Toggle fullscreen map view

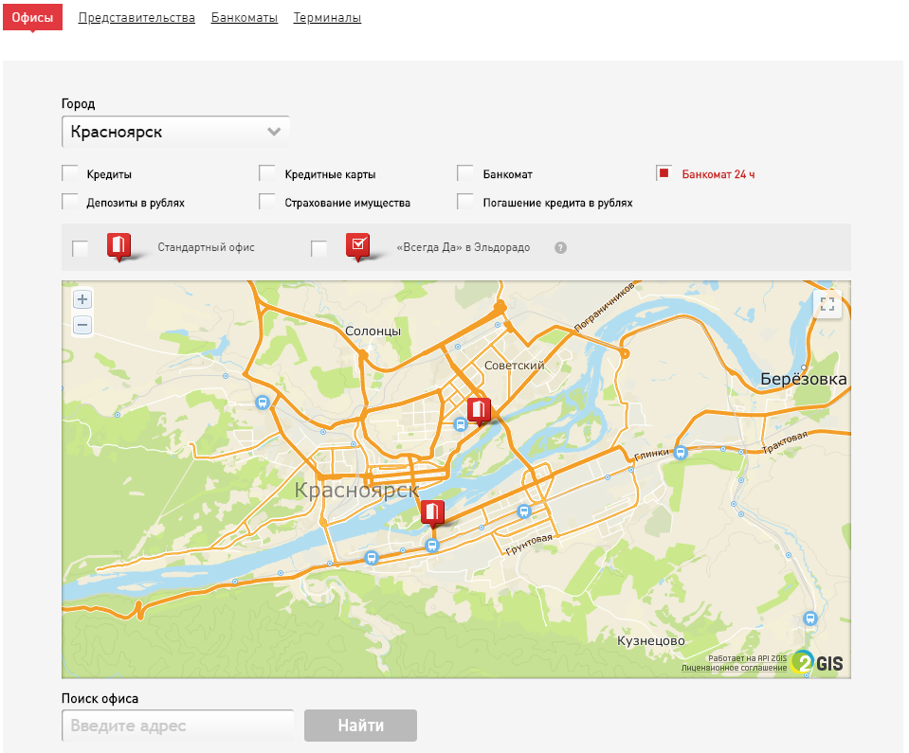pos(827,304)
